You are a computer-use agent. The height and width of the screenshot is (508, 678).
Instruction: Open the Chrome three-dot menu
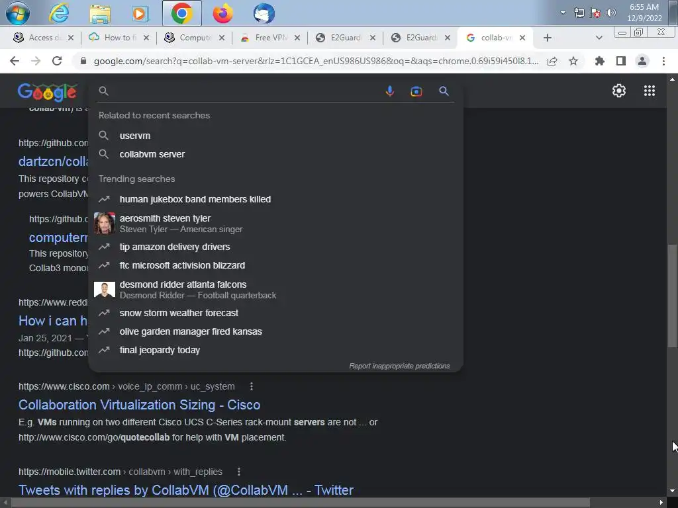pyautogui.click(x=663, y=61)
